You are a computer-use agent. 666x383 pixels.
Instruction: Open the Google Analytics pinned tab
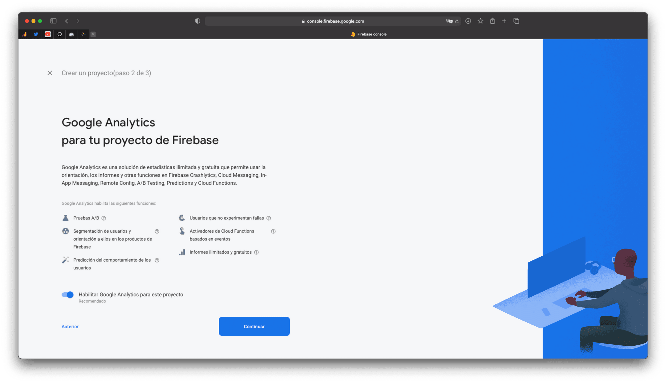pos(24,34)
